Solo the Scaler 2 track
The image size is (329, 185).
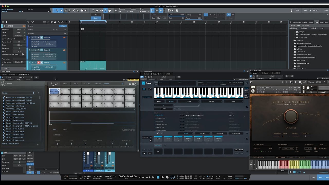(35, 50)
